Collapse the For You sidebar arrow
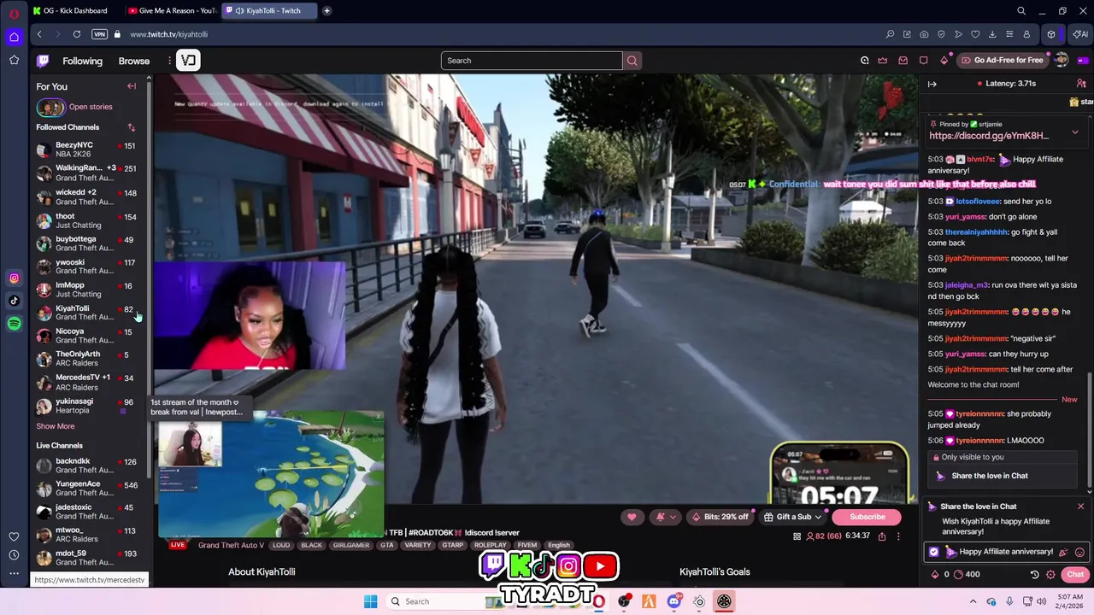The height and width of the screenshot is (615, 1094). coord(132,86)
